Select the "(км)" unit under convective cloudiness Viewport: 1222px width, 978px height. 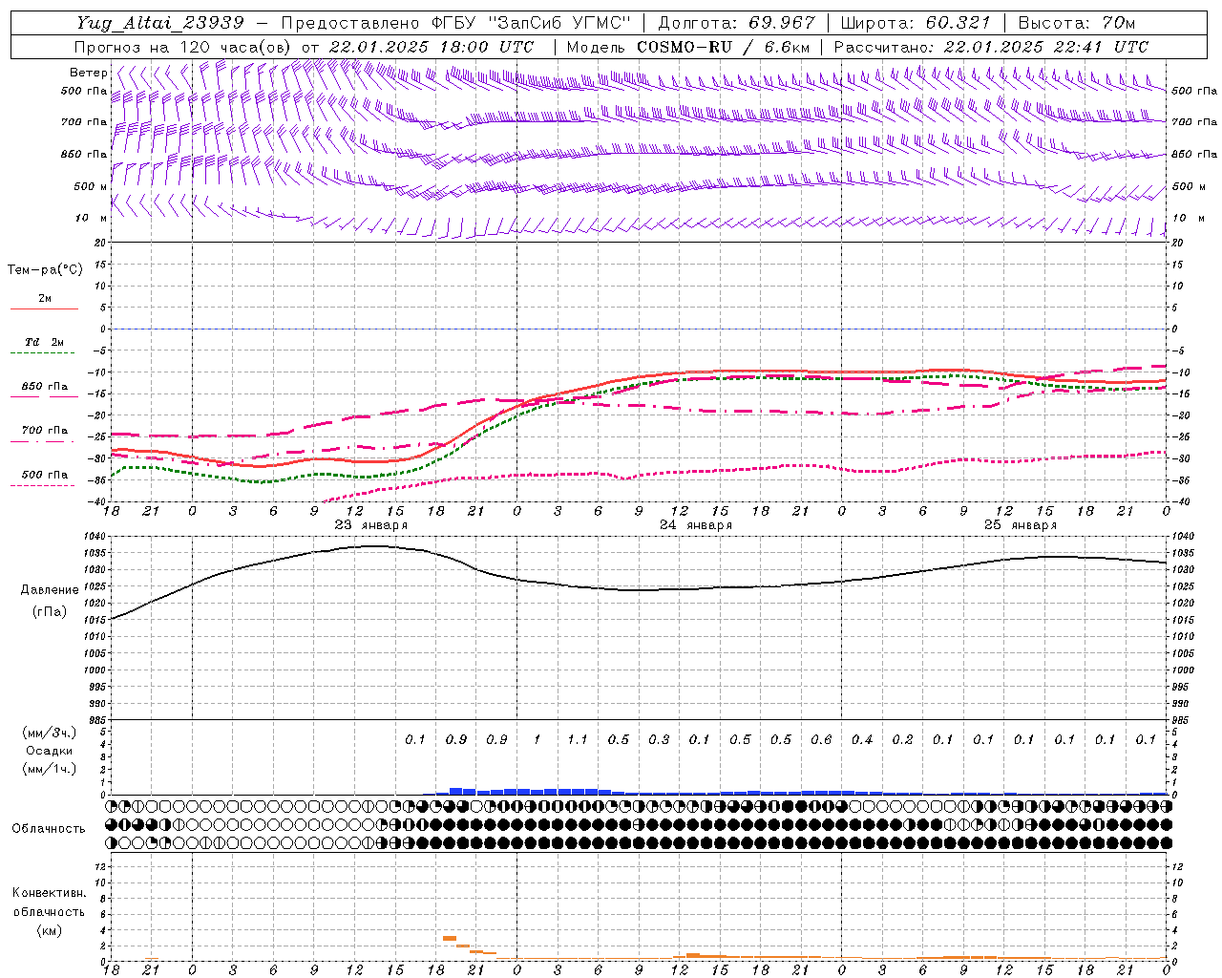coord(50,930)
